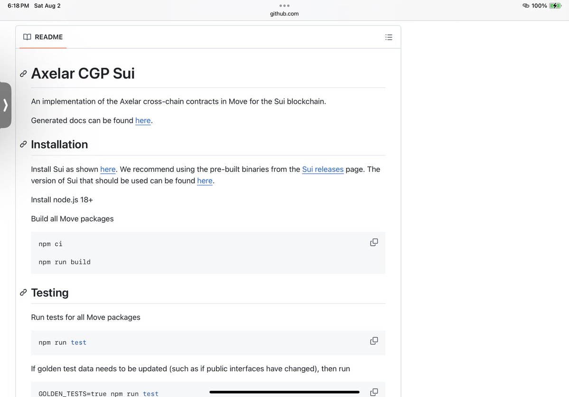Tap the link status icon near battery

point(526,6)
